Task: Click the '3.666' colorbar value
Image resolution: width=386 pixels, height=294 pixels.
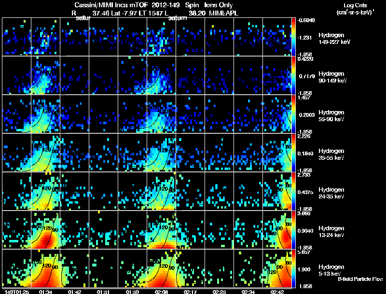Action: tap(304, 213)
